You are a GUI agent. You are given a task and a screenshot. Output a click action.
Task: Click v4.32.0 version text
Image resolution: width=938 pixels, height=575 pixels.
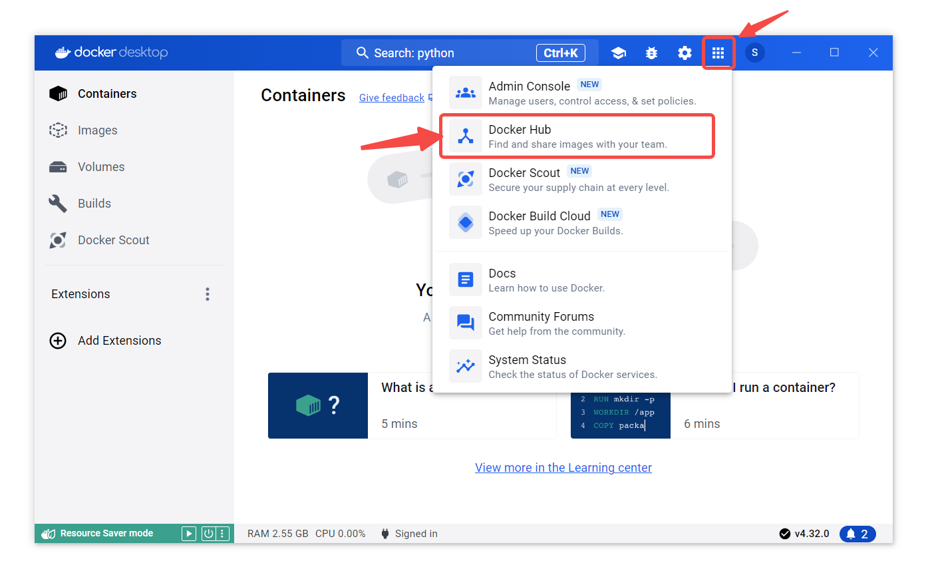point(812,534)
